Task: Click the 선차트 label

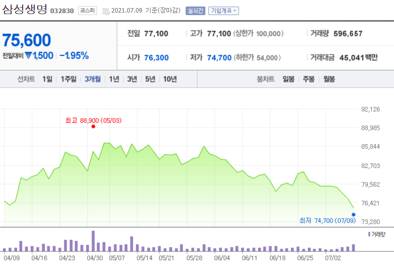Action: (26, 79)
